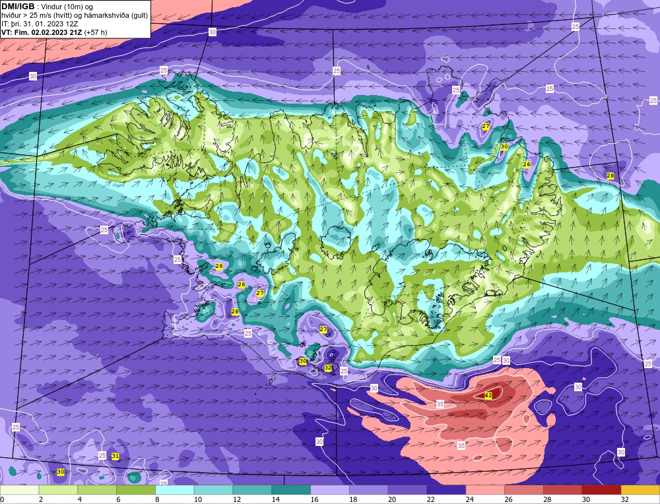The height and width of the screenshot is (504, 660).
Task: Pick the 20–22 m/s violet legend swatch
Action: tap(407, 489)
